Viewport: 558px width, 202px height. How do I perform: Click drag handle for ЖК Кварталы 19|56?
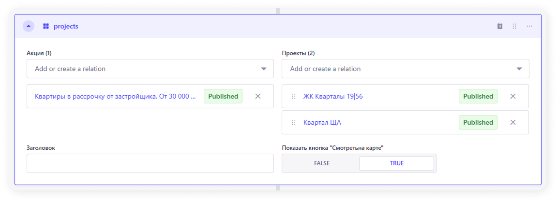(293, 96)
